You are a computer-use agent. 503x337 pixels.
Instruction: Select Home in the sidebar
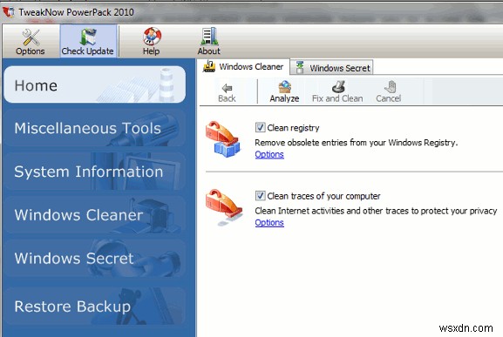[x=95, y=84]
